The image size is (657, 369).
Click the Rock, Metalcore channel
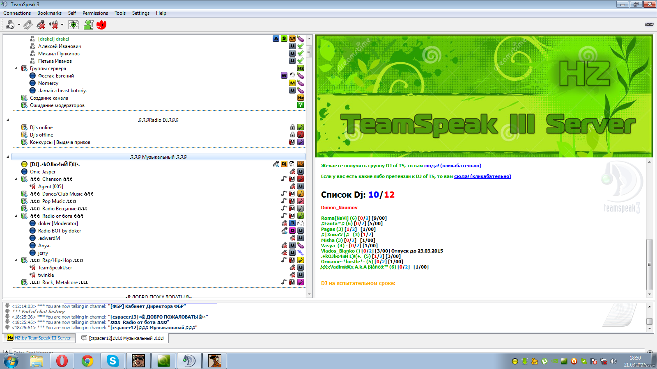click(59, 282)
